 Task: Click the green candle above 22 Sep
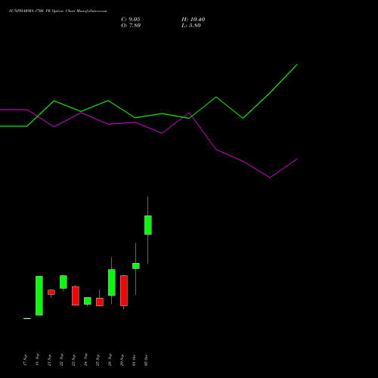coord(64,282)
